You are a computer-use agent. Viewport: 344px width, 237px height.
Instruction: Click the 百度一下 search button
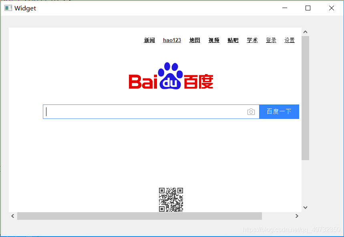point(279,112)
